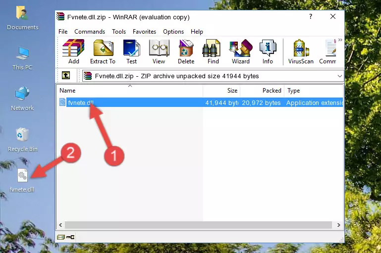381x253 pixels.
Task: Open the Options menu
Action: coord(173,32)
